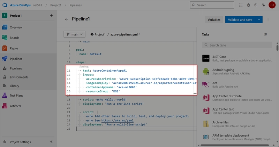Collapse the Tasks panel icon
The width and height of the screenshot is (279, 147).
(265, 34)
